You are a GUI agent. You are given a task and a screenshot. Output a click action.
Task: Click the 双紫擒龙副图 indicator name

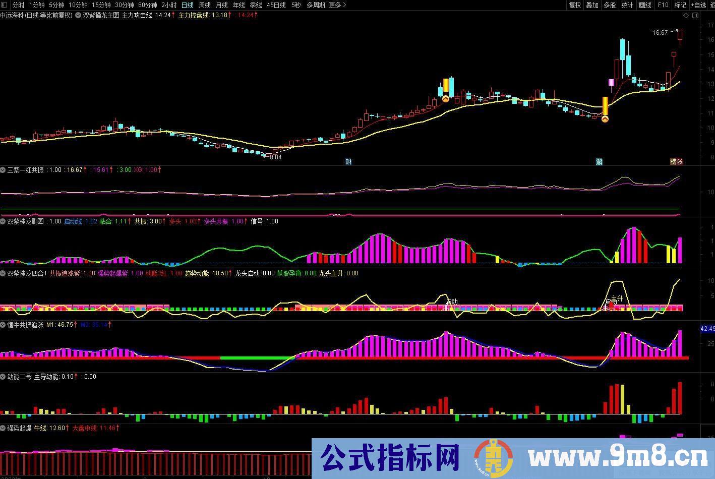[26, 221]
